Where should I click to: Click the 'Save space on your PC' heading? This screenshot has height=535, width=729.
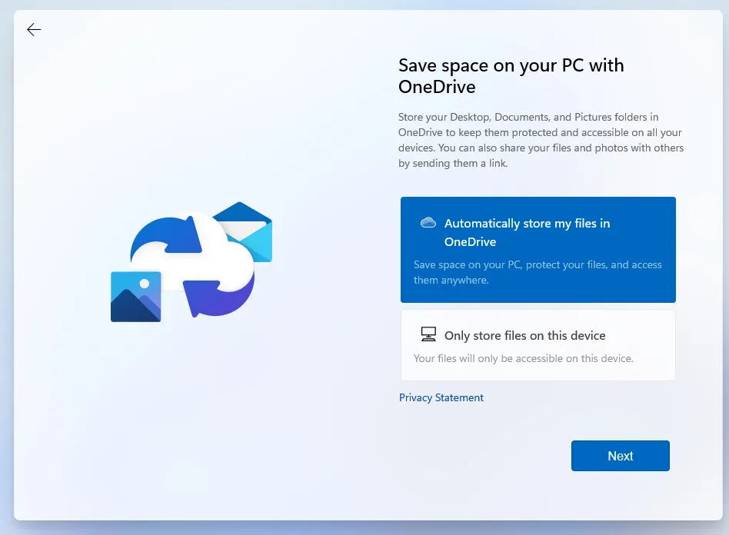pyautogui.click(x=511, y=65)
